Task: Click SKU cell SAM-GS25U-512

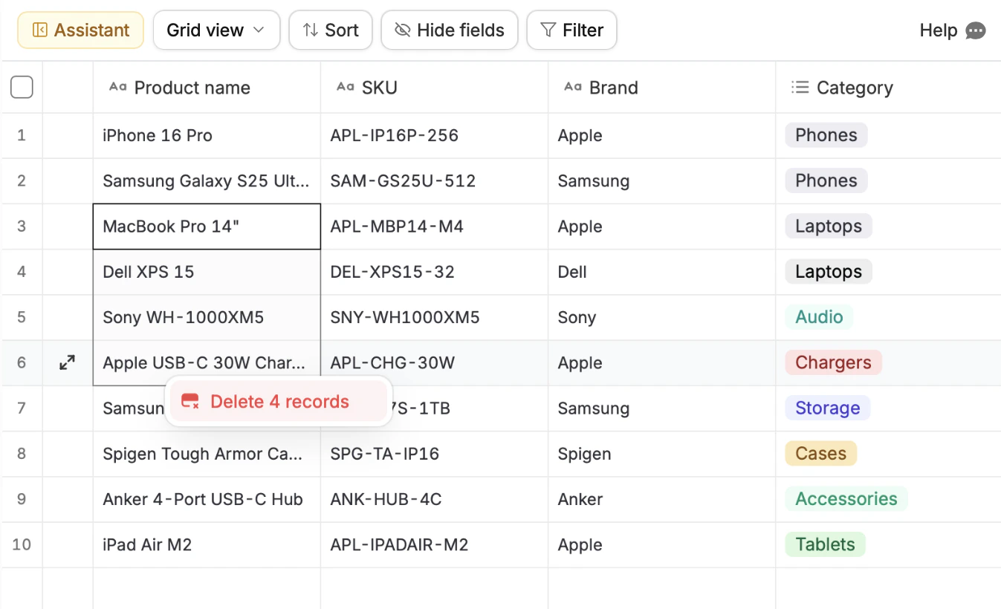Action: [434, 181]
